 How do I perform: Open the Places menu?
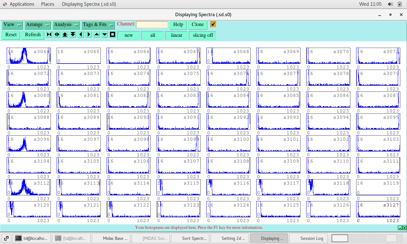point(47,4)
